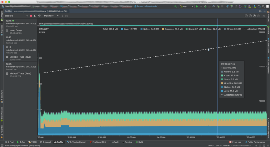Zoom out the profiler timeline
The image size is (270, 147).
pyautogui.click(x=246, y=16)
